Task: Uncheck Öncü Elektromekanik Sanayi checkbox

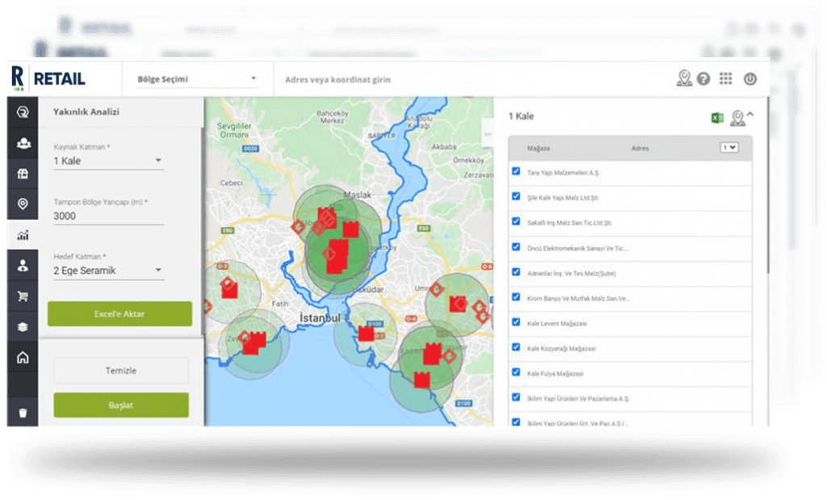Action: (516, 247)
